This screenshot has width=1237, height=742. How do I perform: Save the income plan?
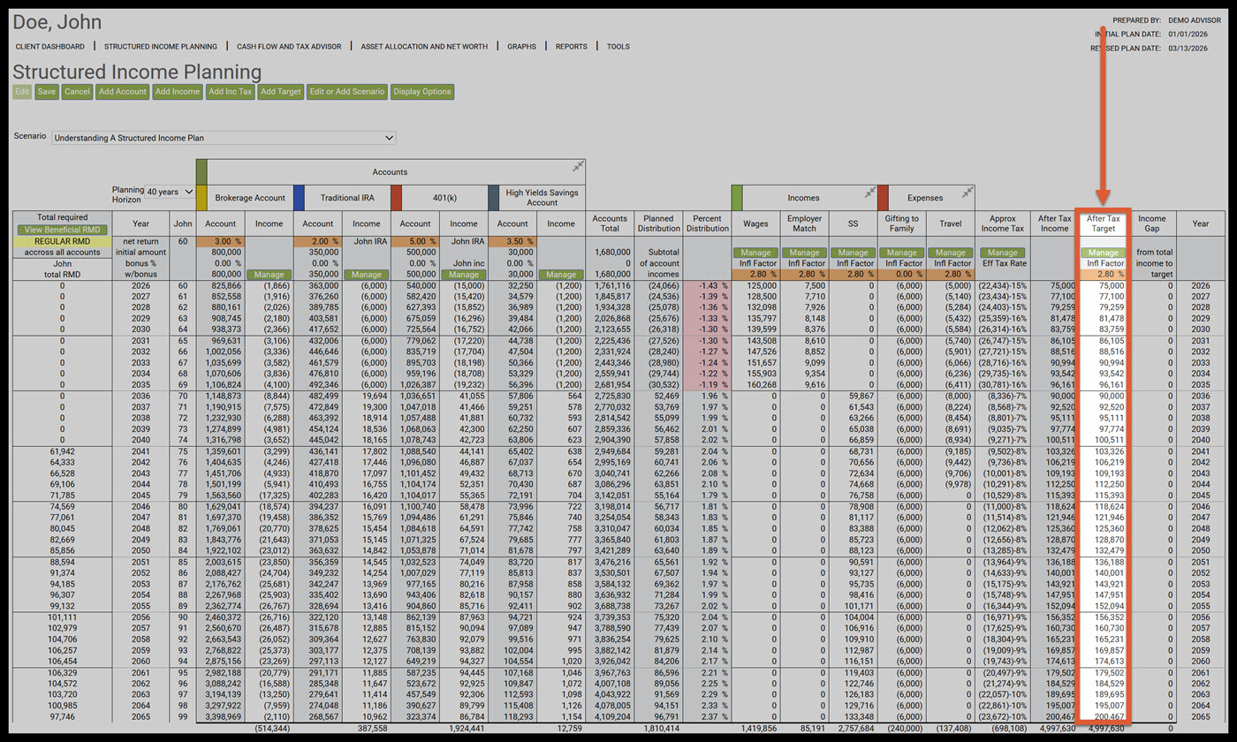tap(47, 91)
